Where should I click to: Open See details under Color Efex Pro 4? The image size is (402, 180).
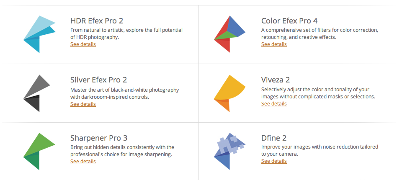point(274,44)
